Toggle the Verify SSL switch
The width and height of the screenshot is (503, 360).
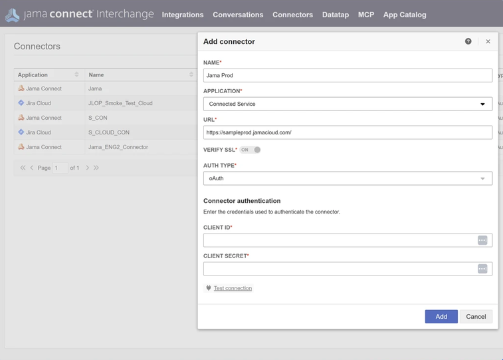pyautogui.click(x=251, y=150)
